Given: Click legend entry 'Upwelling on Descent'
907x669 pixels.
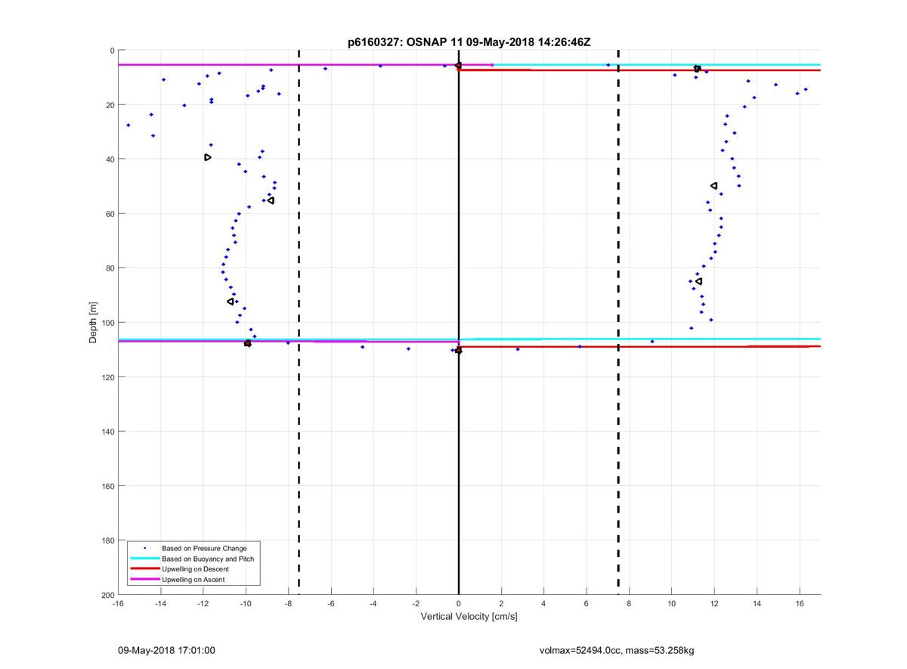Looking at the screenshot, I should [197, 568].
